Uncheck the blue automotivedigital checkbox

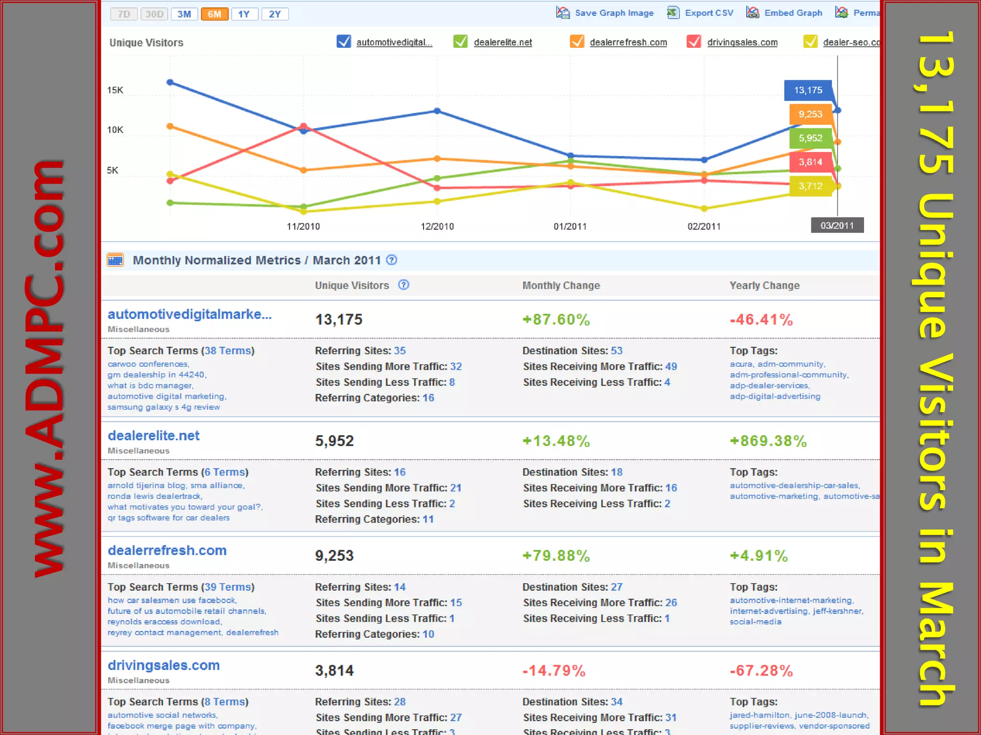(x=343, y=42)
